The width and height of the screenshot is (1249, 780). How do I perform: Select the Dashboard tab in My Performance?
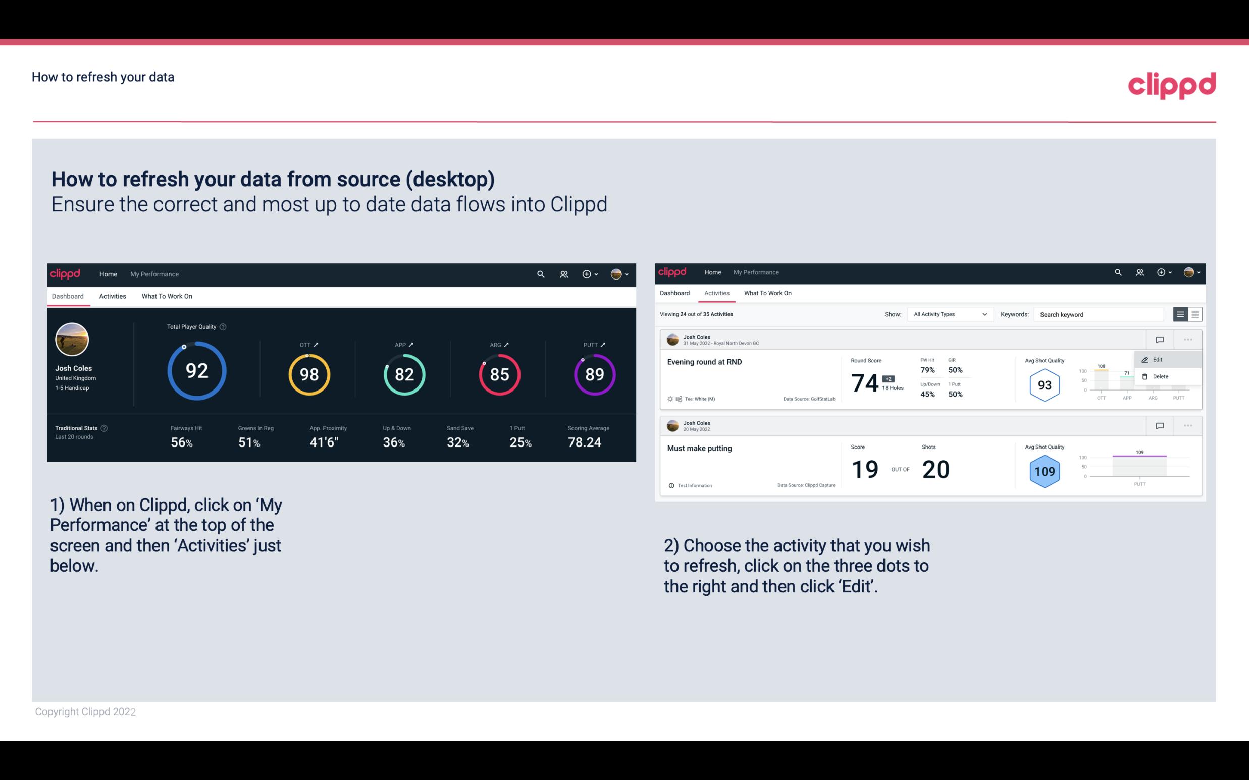tap(68, 295)
